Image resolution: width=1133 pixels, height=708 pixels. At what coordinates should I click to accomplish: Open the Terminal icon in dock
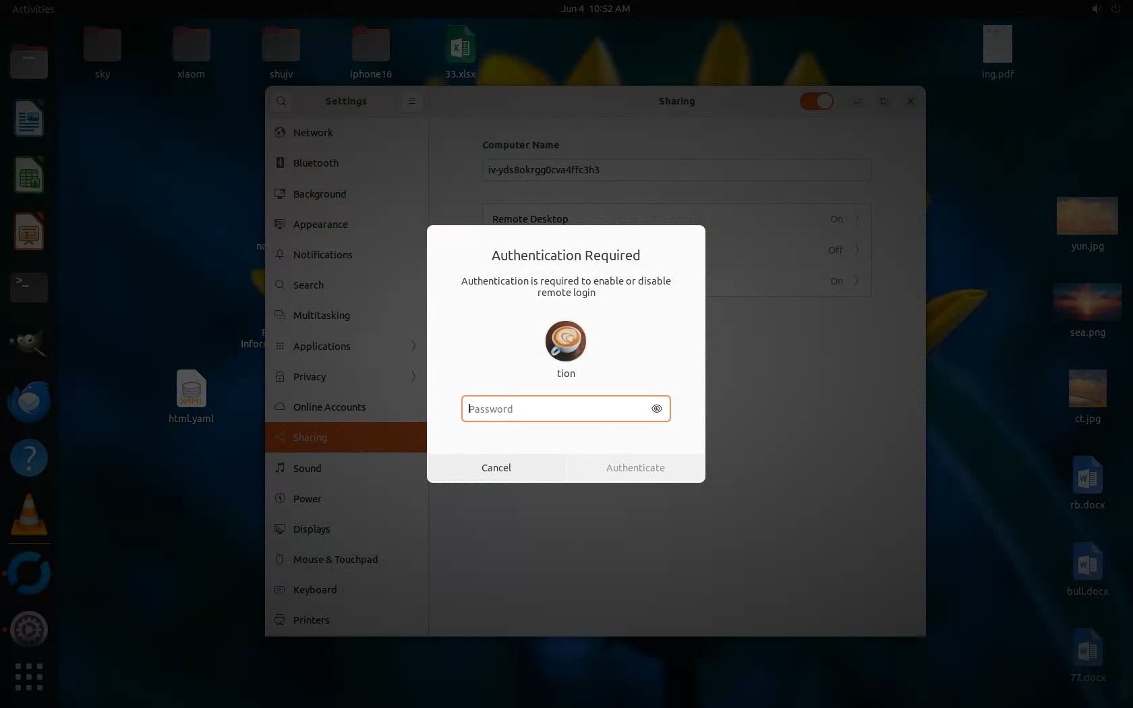click(x=29, y=288)
